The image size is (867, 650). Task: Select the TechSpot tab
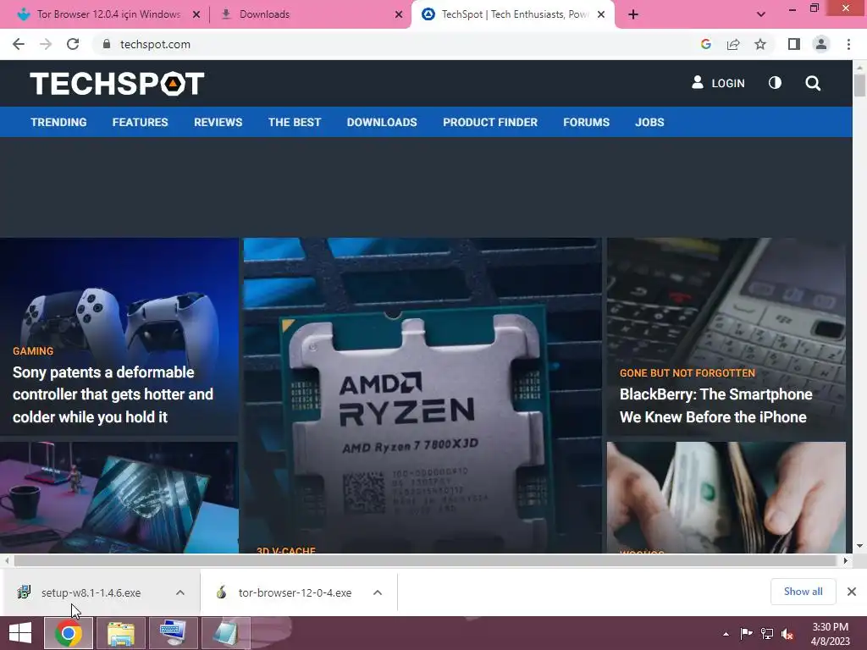[513, 14]
